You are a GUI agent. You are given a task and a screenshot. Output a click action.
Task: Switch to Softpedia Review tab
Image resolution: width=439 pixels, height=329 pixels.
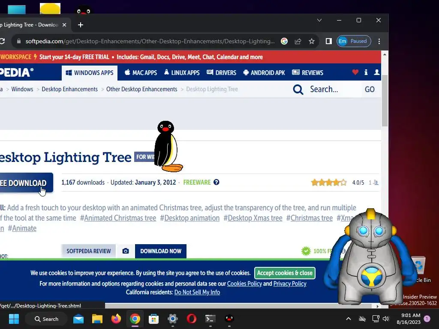pyautogui.click(x=88, y=251)
